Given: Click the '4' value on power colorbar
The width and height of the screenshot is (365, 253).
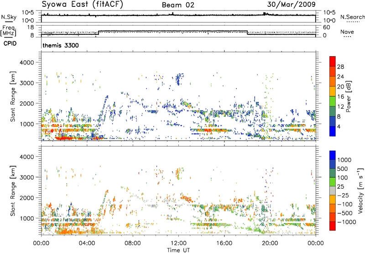Looking at the screenshot, I should pos(339,127).
